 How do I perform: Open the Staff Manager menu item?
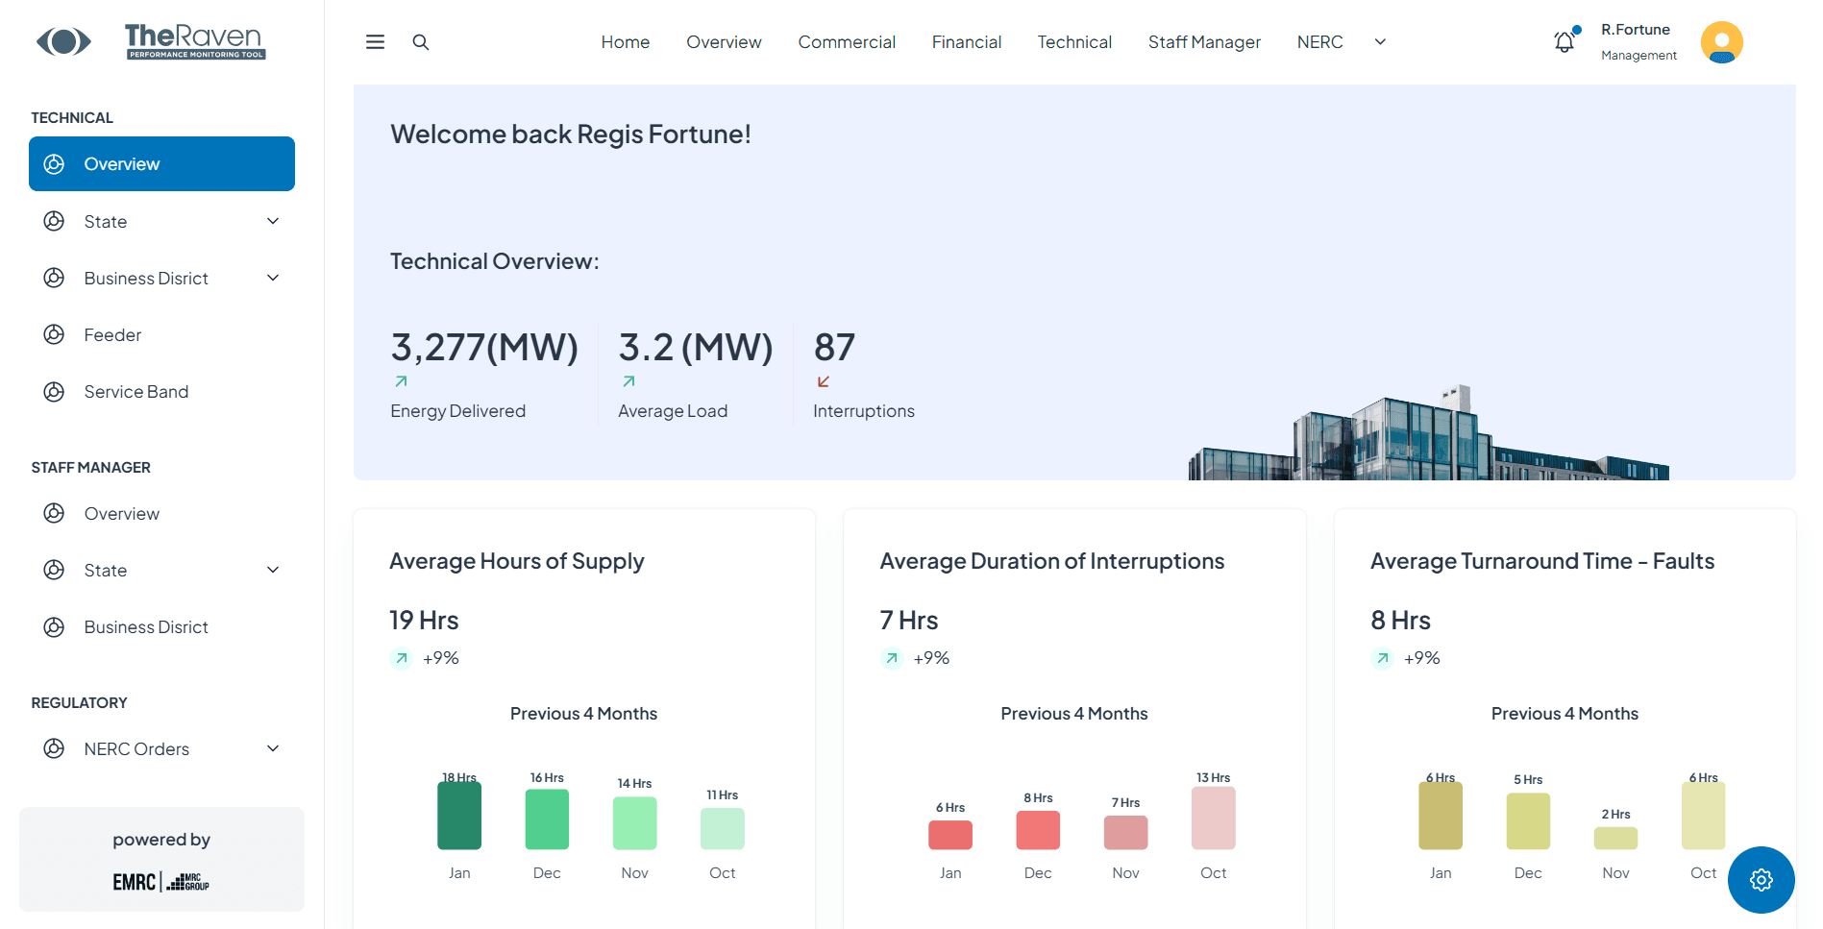click(1204, 41)
